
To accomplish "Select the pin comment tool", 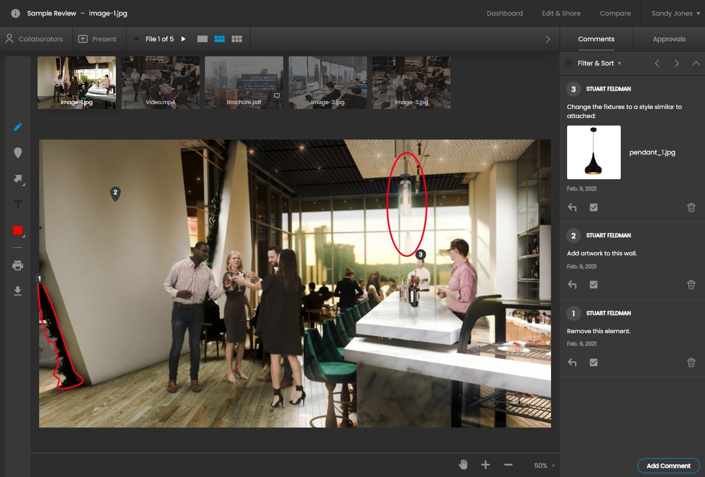I will (x=18, y=153).
